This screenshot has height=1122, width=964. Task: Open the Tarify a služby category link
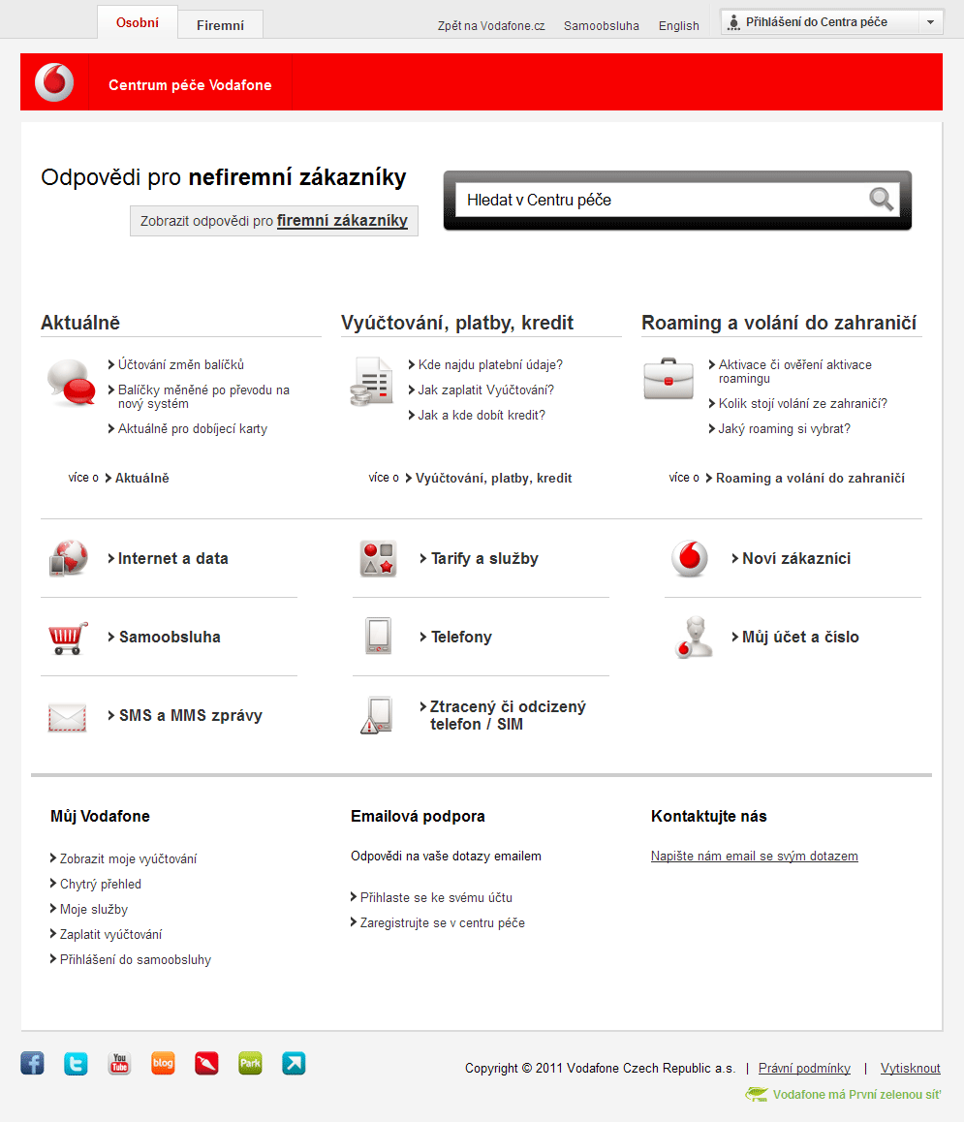tap(484, 558)
